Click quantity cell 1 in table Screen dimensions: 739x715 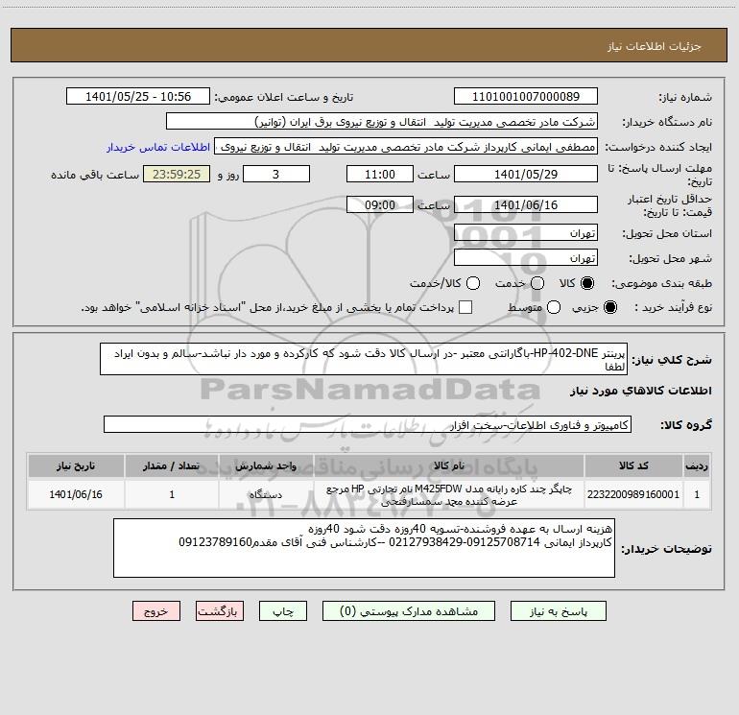click(x=172, y=494)
